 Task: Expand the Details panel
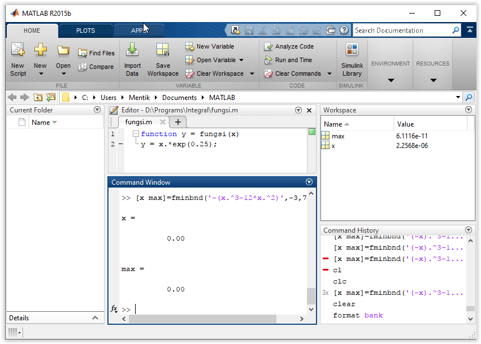(96, 318)
